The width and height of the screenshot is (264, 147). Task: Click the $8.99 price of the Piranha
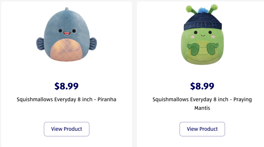[66, 86]
